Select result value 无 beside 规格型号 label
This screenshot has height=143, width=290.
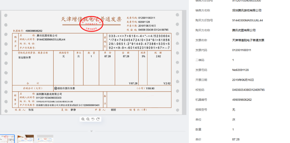tap(234, 110)
